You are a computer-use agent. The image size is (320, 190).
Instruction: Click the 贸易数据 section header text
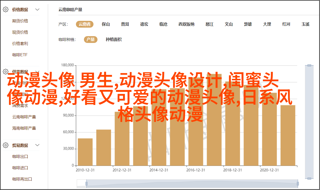[20, 145]
